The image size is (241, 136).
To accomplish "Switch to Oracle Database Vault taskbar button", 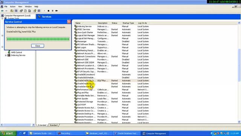I will (x=127, y=133).
